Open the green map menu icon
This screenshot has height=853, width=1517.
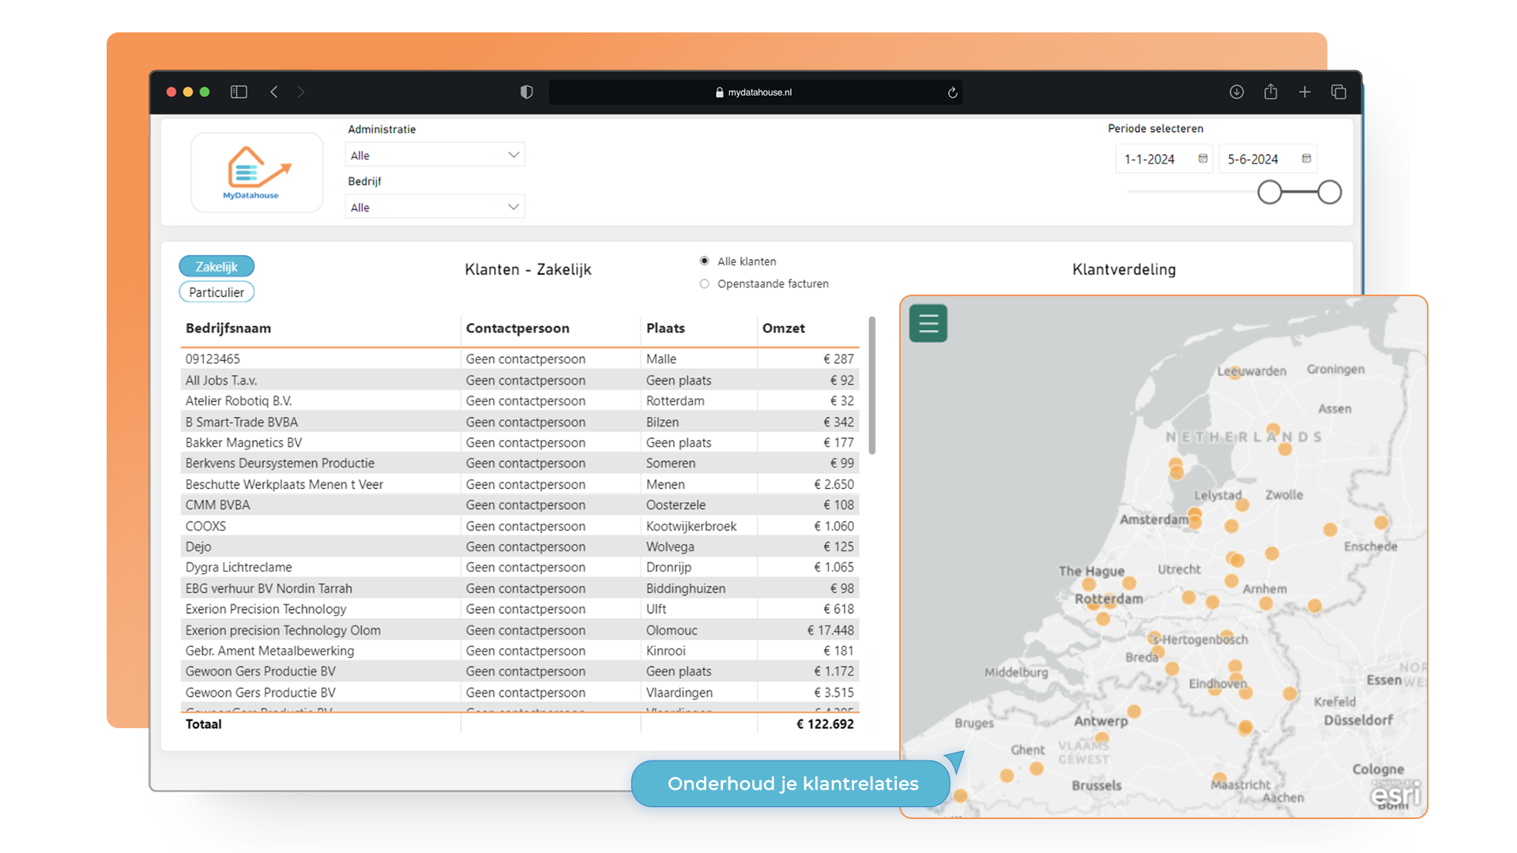tap(928, 323)
